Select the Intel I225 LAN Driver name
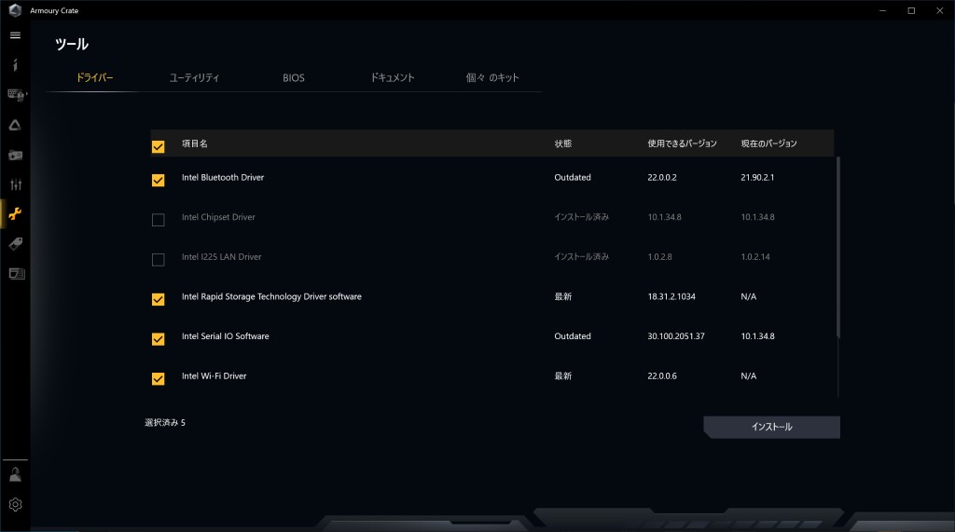Viewport: 955px width, 532px height. pos(221,257)
